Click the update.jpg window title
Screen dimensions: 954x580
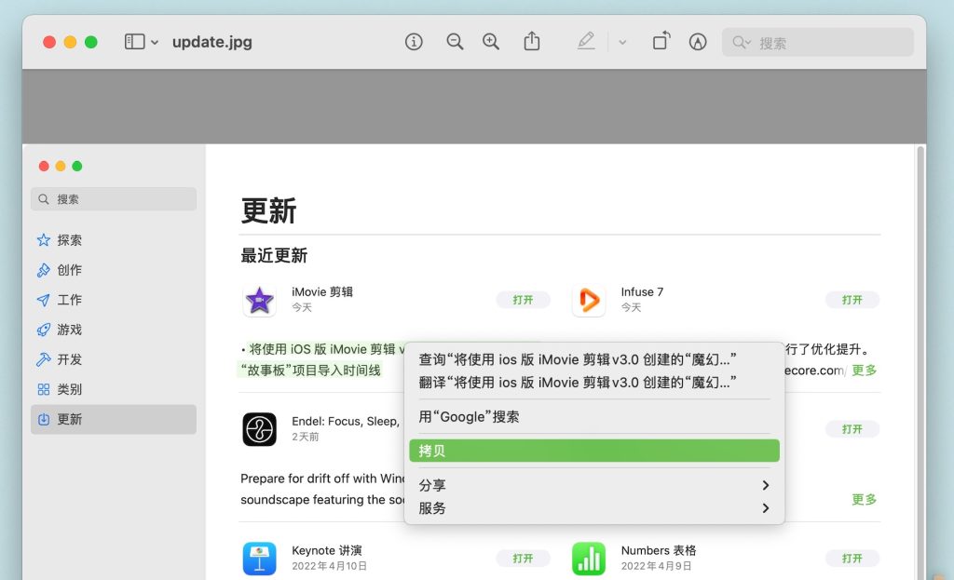[x=211, y=42]
